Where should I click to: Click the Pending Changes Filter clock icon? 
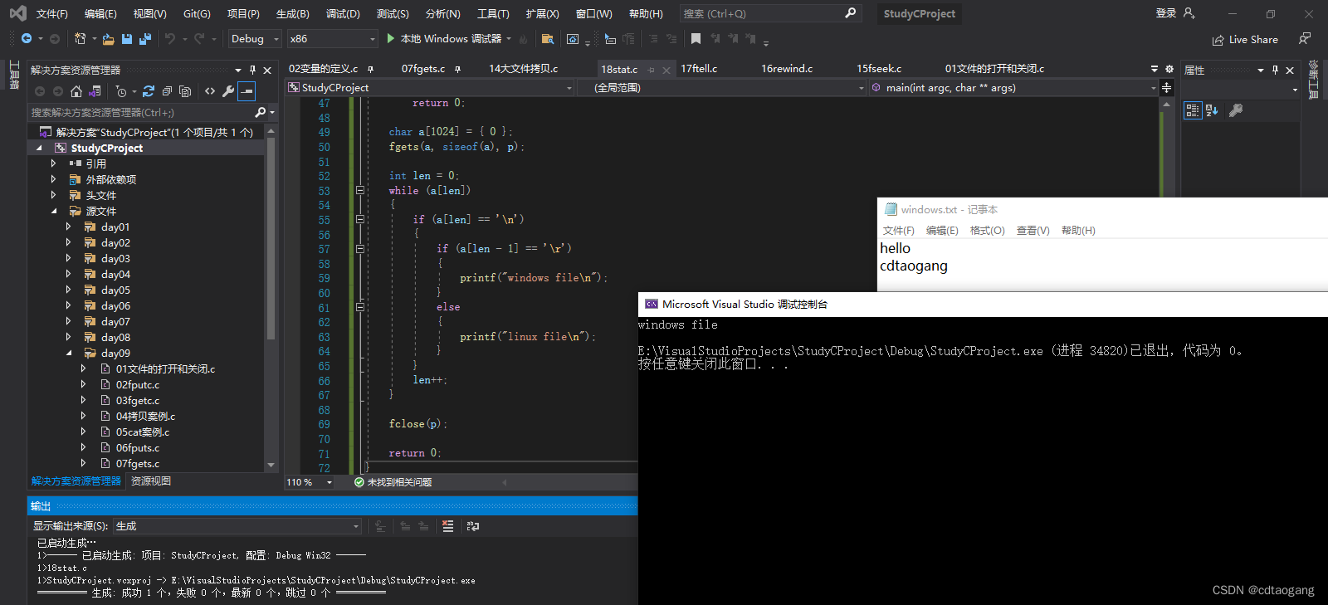pos(121,91)
